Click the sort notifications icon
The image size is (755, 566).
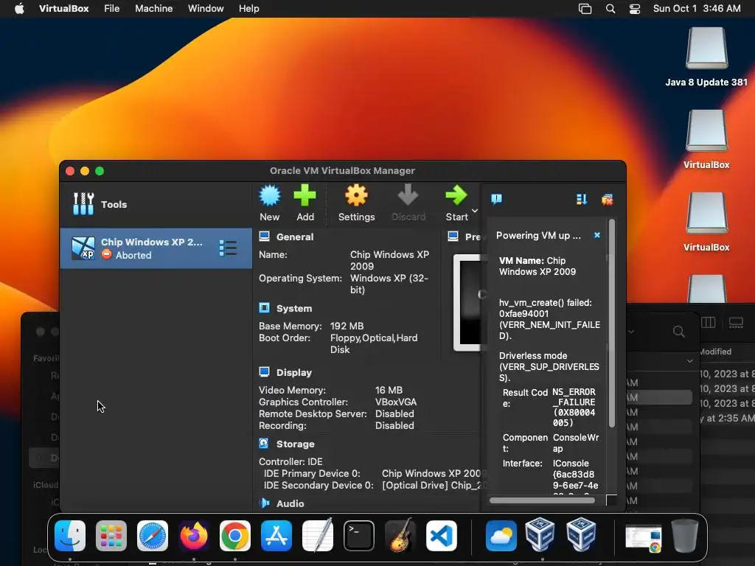pyautogui.click(x=582, y=199)
